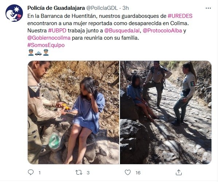Click the Policía de Guadalajara profile avatar
Screen dimensions: 218x182
tap(14, 13)
